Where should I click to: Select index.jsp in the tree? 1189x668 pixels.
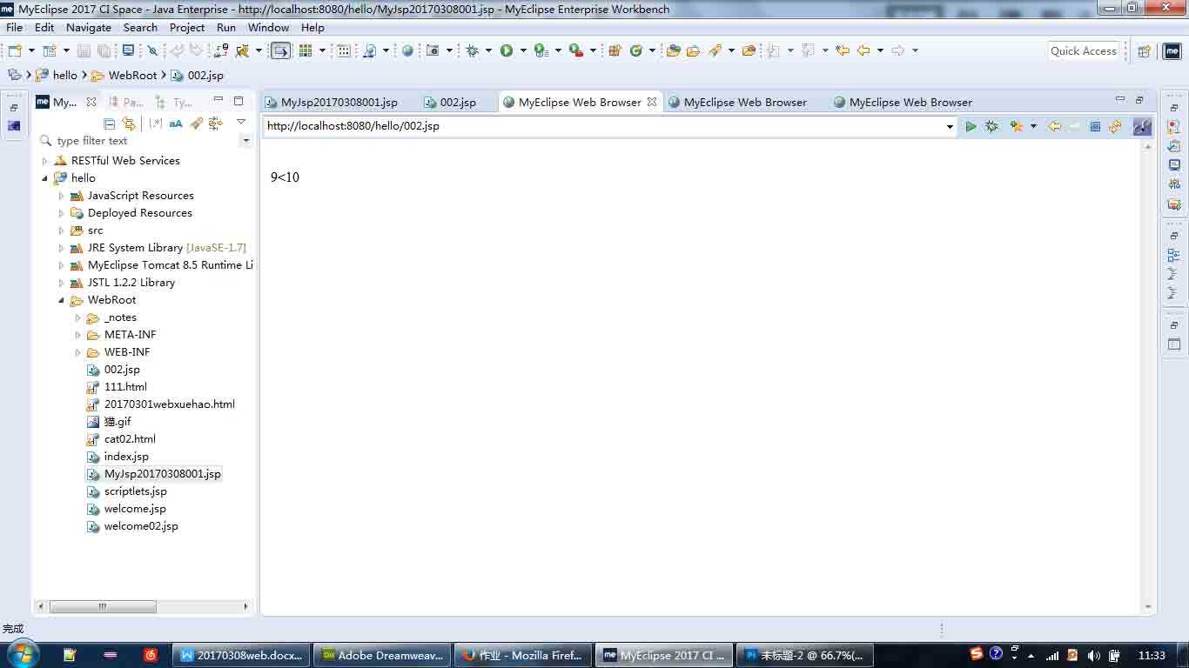[126, 457]
